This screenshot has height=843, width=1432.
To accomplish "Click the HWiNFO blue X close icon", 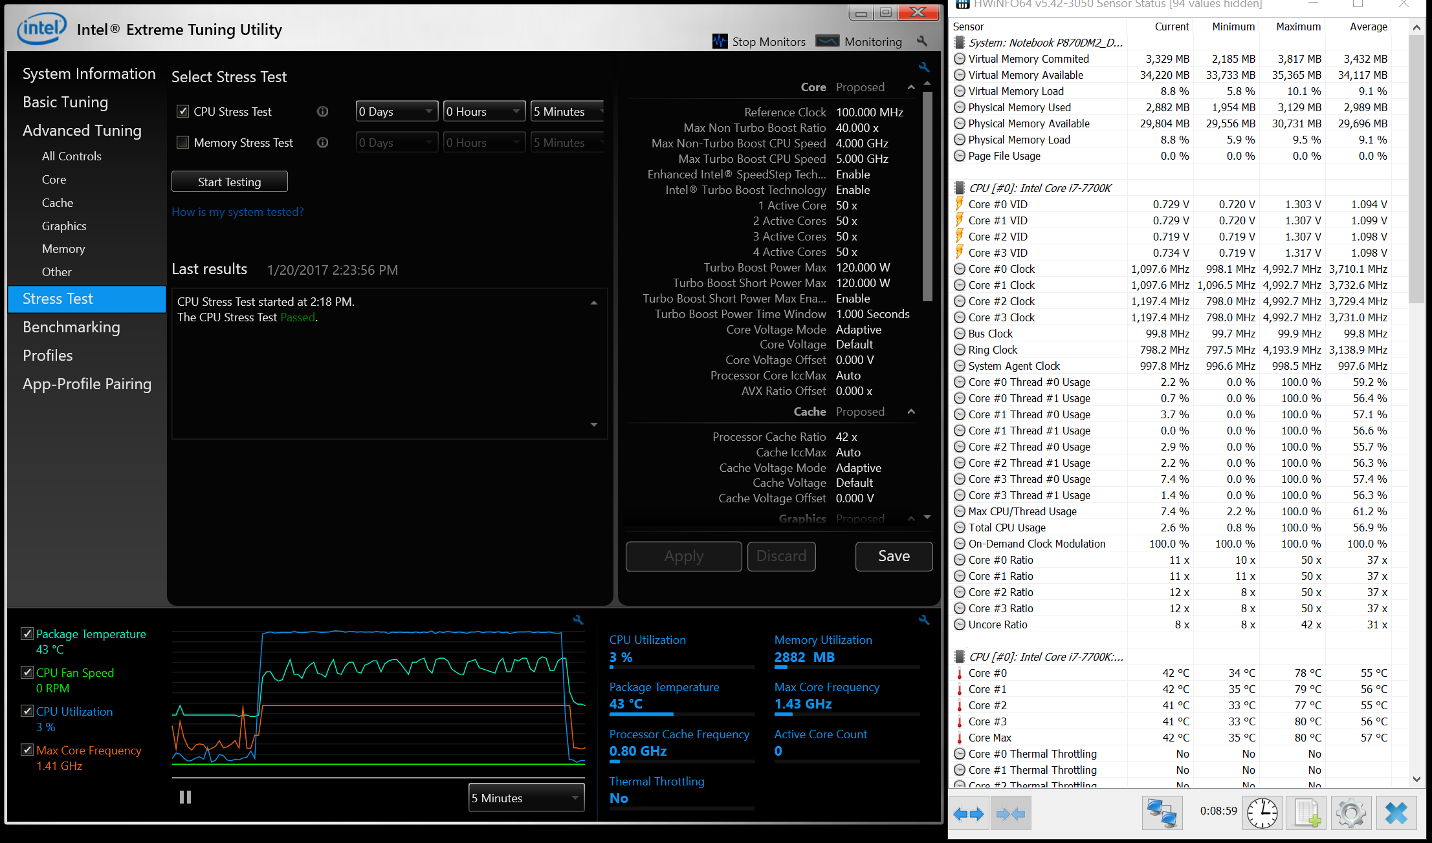I will coord(1396,813).
